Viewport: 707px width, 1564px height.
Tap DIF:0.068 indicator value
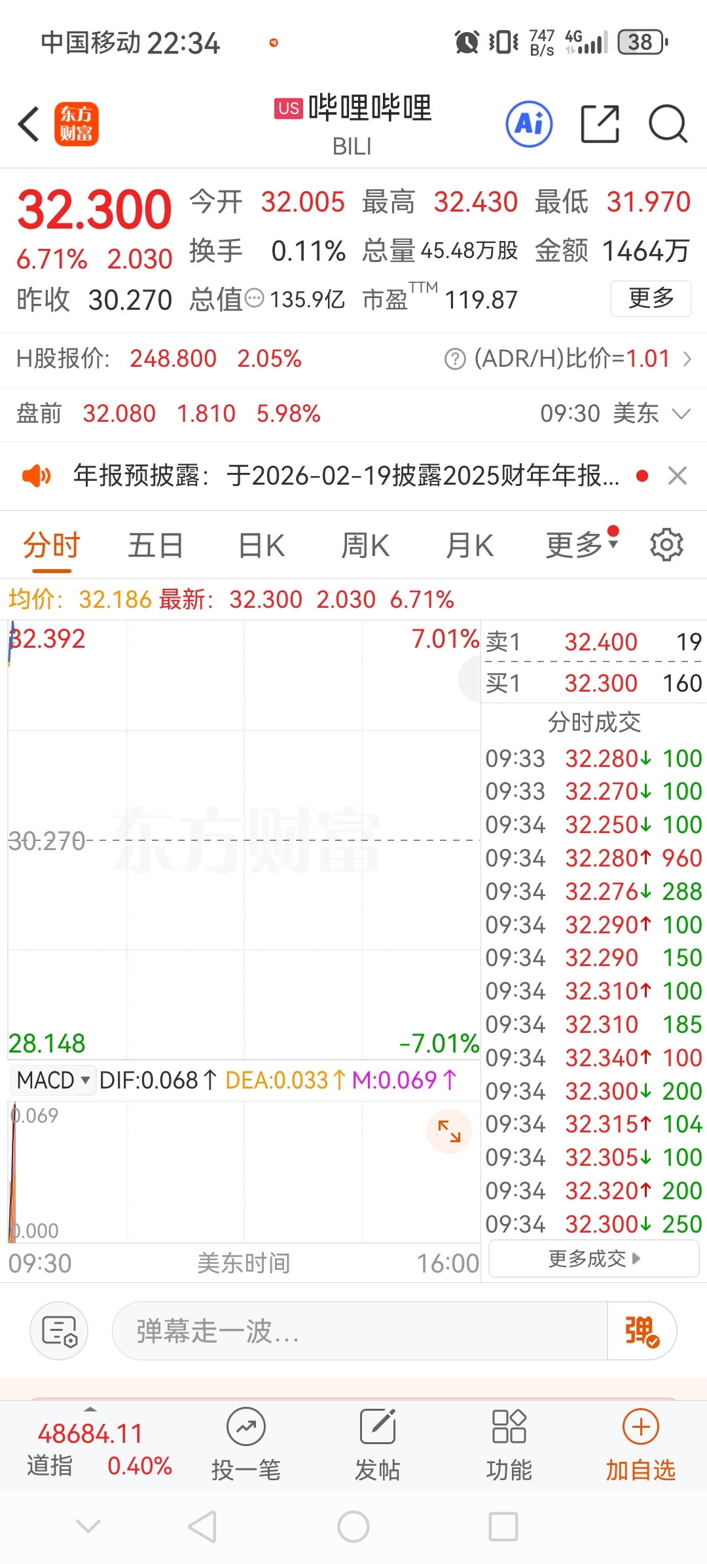pos(158,1080)
